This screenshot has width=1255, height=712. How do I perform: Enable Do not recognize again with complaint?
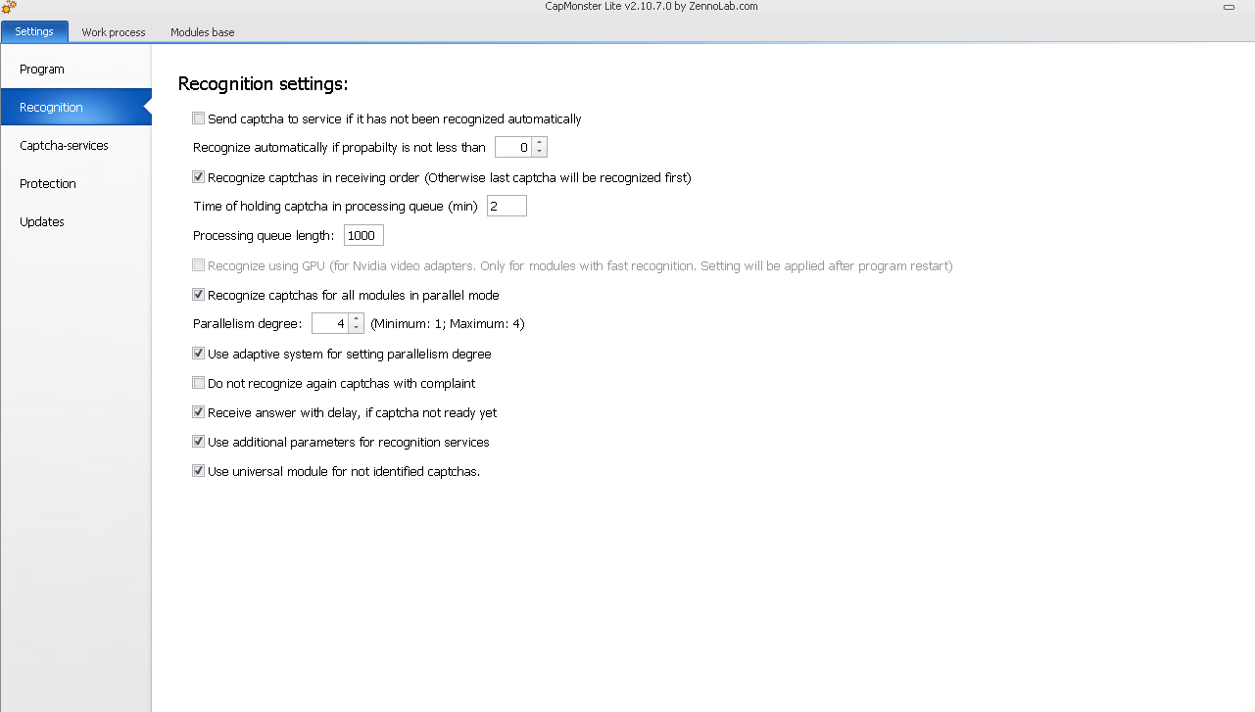[199, 383]
